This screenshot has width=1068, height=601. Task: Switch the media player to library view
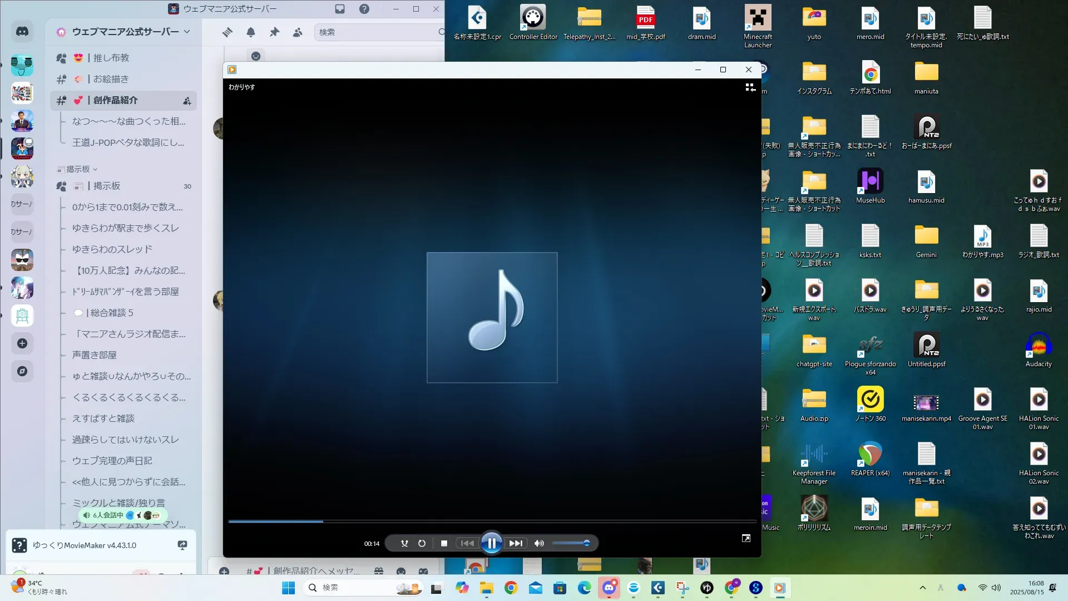click(x=750, y=87)
